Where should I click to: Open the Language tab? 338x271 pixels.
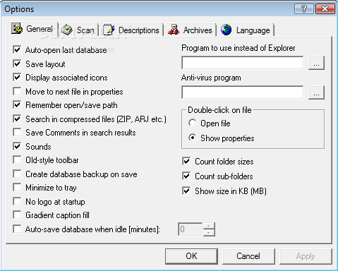tap(246, 30)
